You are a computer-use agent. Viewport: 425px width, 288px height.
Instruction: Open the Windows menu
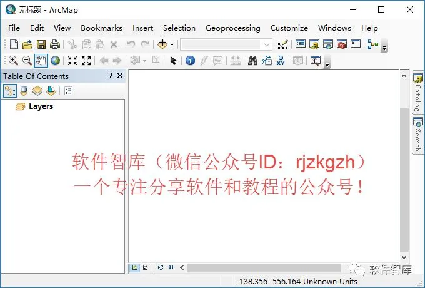(334, 28)
